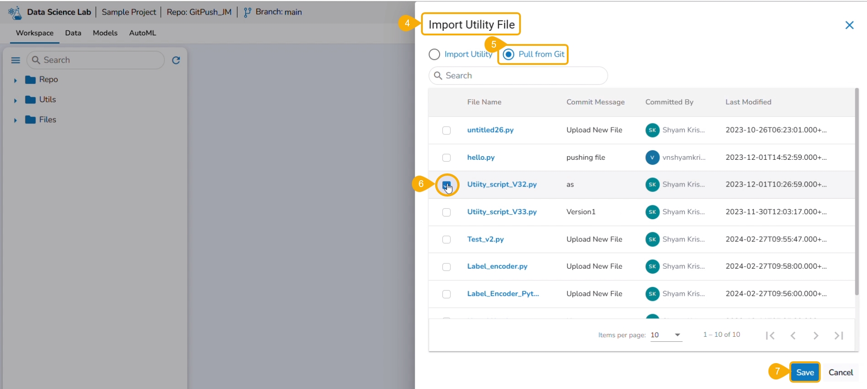Expand the Utils folder tree
The height and width of the screenshot is (389, 867).
[x=15, y=100]
